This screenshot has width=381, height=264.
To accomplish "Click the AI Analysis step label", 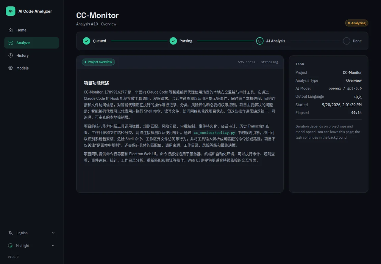I will pyautogui.click(x=276, y=41).
